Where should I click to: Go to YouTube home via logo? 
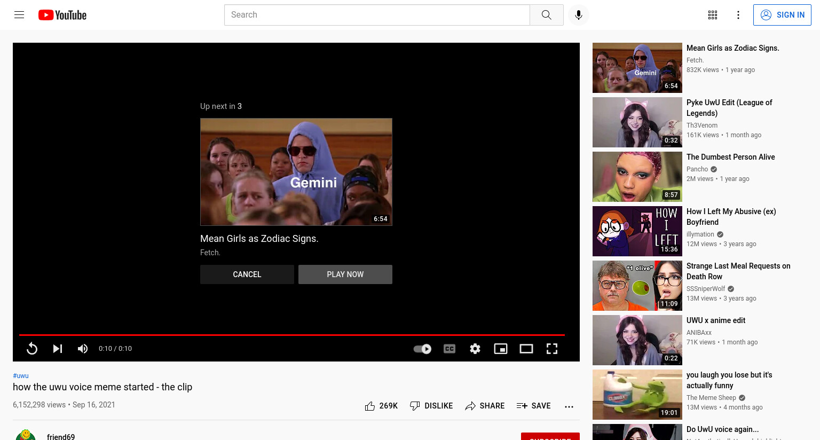[x=62, y=15]
